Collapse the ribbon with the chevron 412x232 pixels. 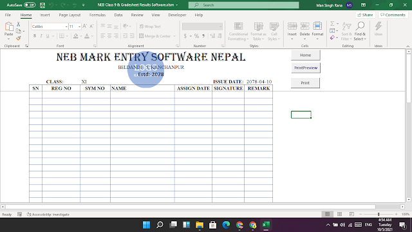pyautogui.click(x=407, y=46)
